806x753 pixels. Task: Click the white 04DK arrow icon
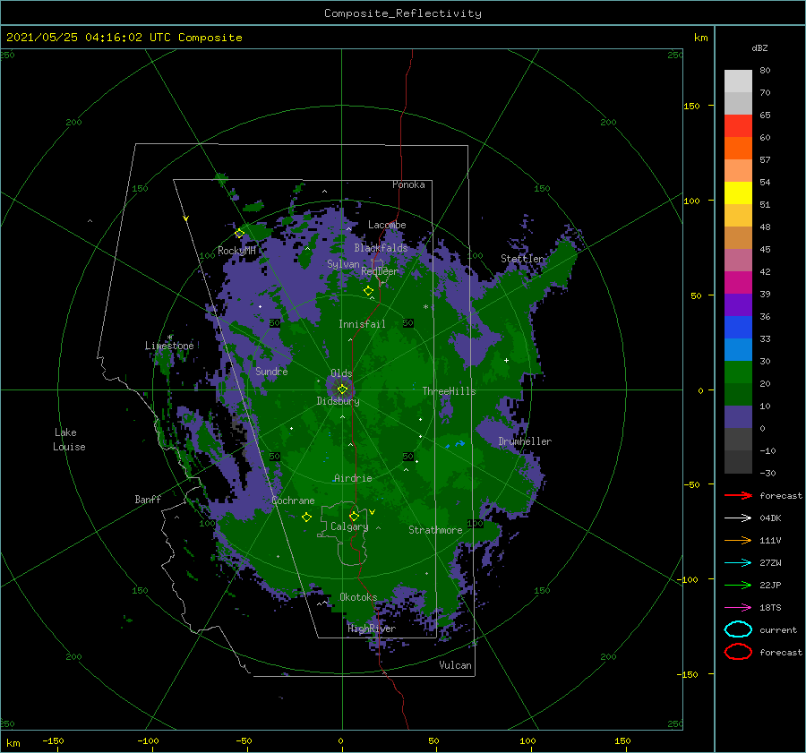point(738,518)
